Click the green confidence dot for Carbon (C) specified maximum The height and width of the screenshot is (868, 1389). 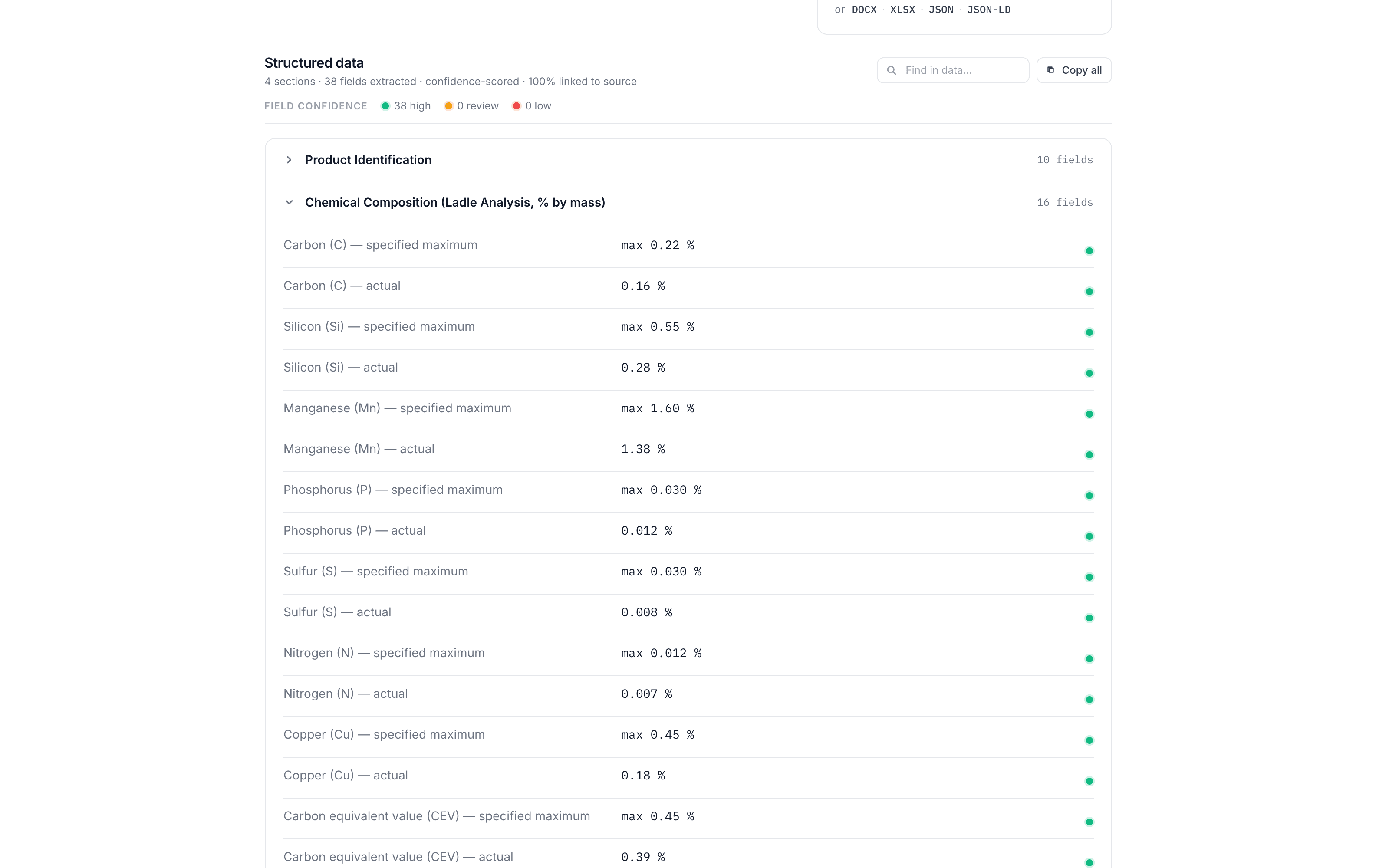[x=1089, y=251]
